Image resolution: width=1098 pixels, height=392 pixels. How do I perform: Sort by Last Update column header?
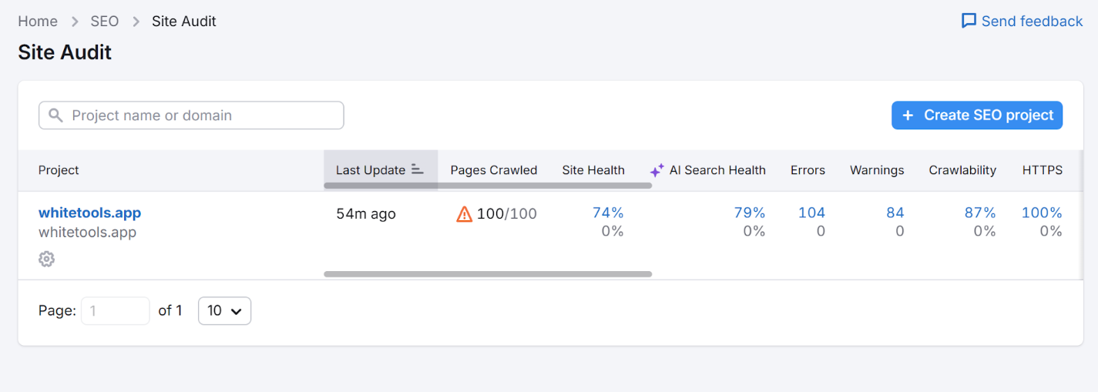[x=371, y=170]
